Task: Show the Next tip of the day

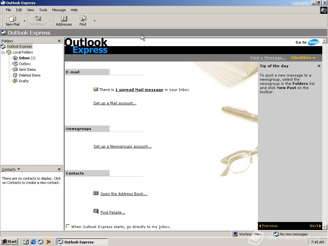Action: [315, 226]
